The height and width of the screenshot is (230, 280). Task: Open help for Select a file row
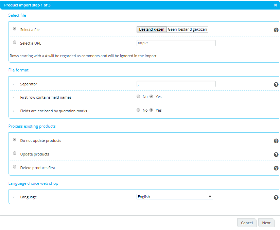coord(276,30)
